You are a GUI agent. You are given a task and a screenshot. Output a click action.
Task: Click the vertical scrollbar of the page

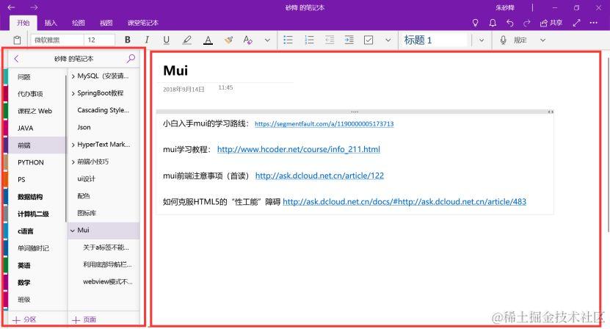coord(608,144)
